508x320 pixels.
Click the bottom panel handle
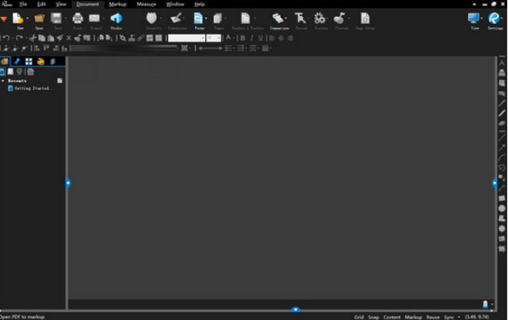click(296, 309)
